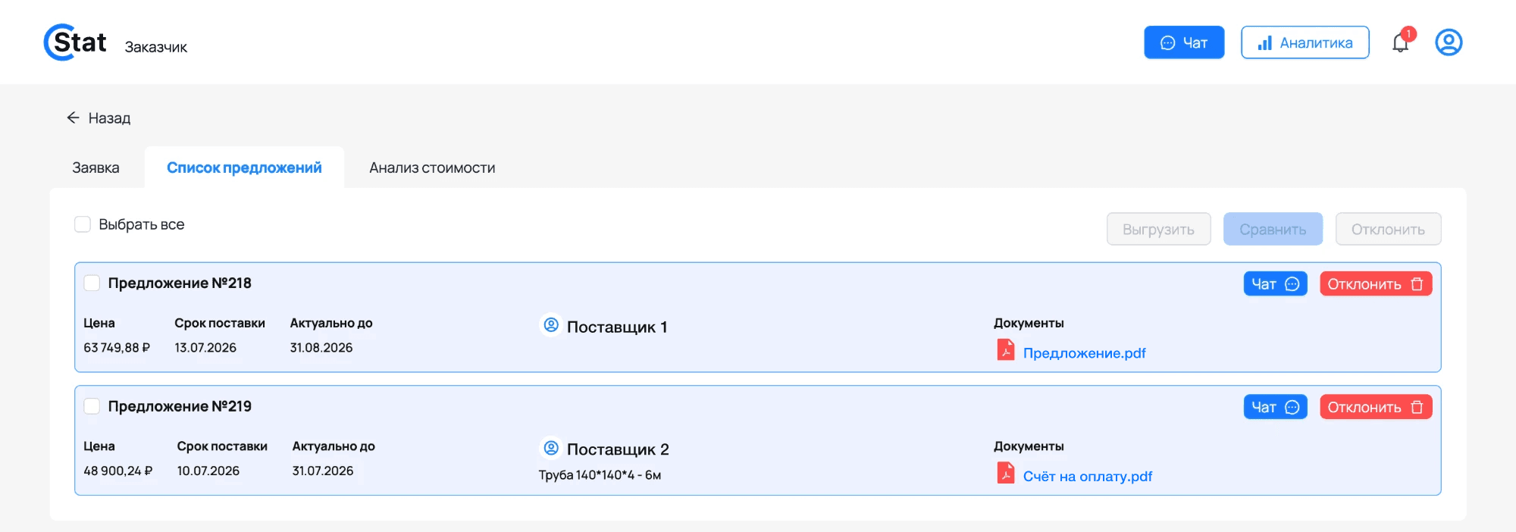Toggle the Выбрать все checkbox

[x=83, y=224]
